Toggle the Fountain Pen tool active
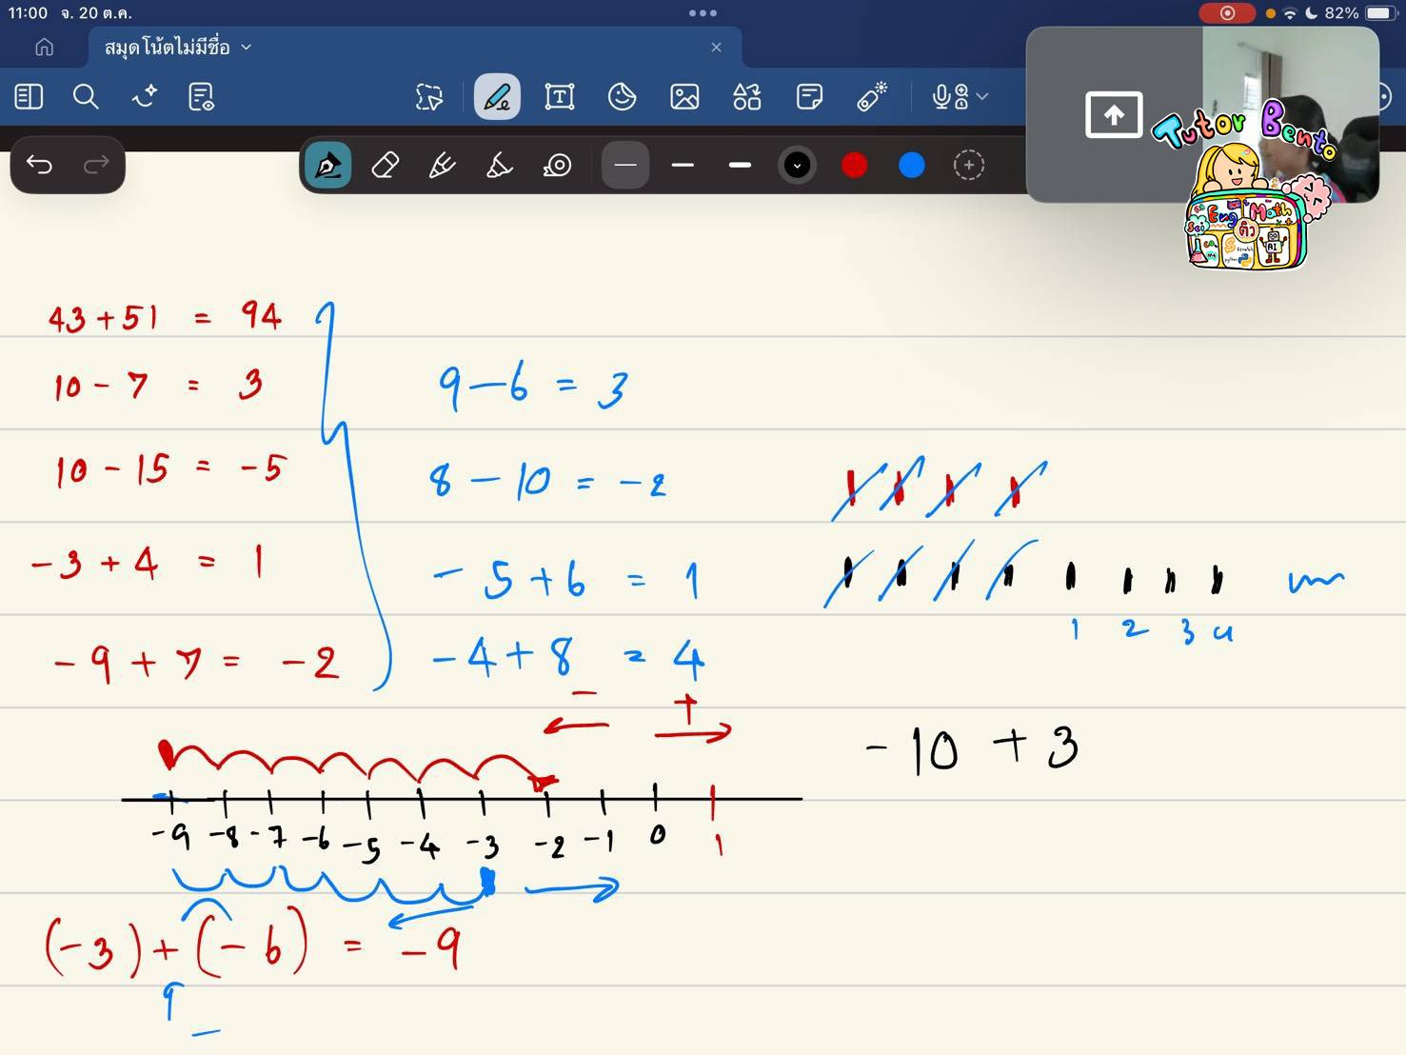This screenshot has width=1406, height=1055. [x=327, y=165]
